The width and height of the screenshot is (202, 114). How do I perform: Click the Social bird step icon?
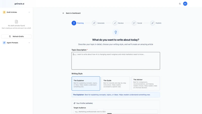[x=134, y=23]
